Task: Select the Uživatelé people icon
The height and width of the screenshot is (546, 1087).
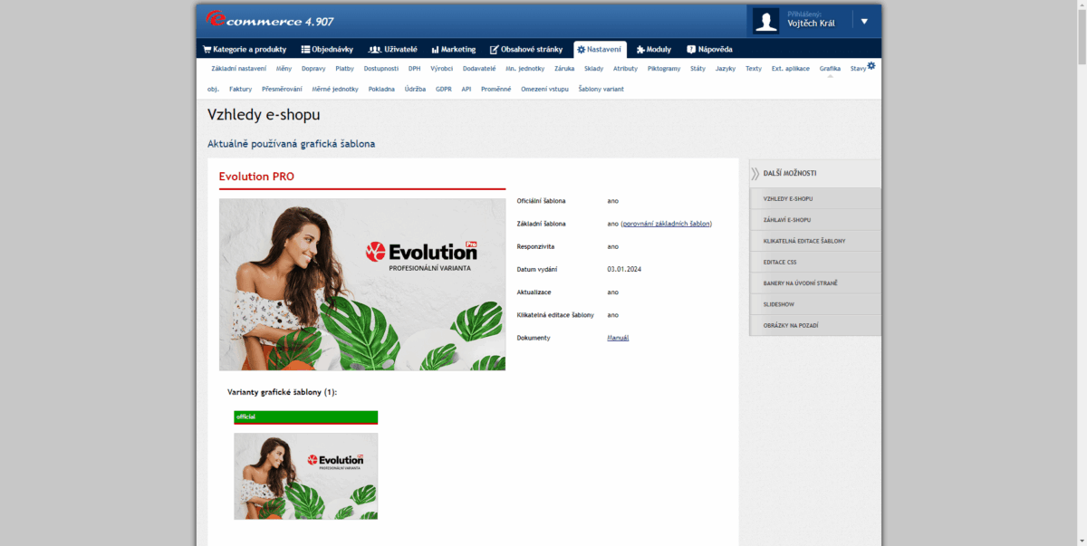Action: [x=373, y=49]
